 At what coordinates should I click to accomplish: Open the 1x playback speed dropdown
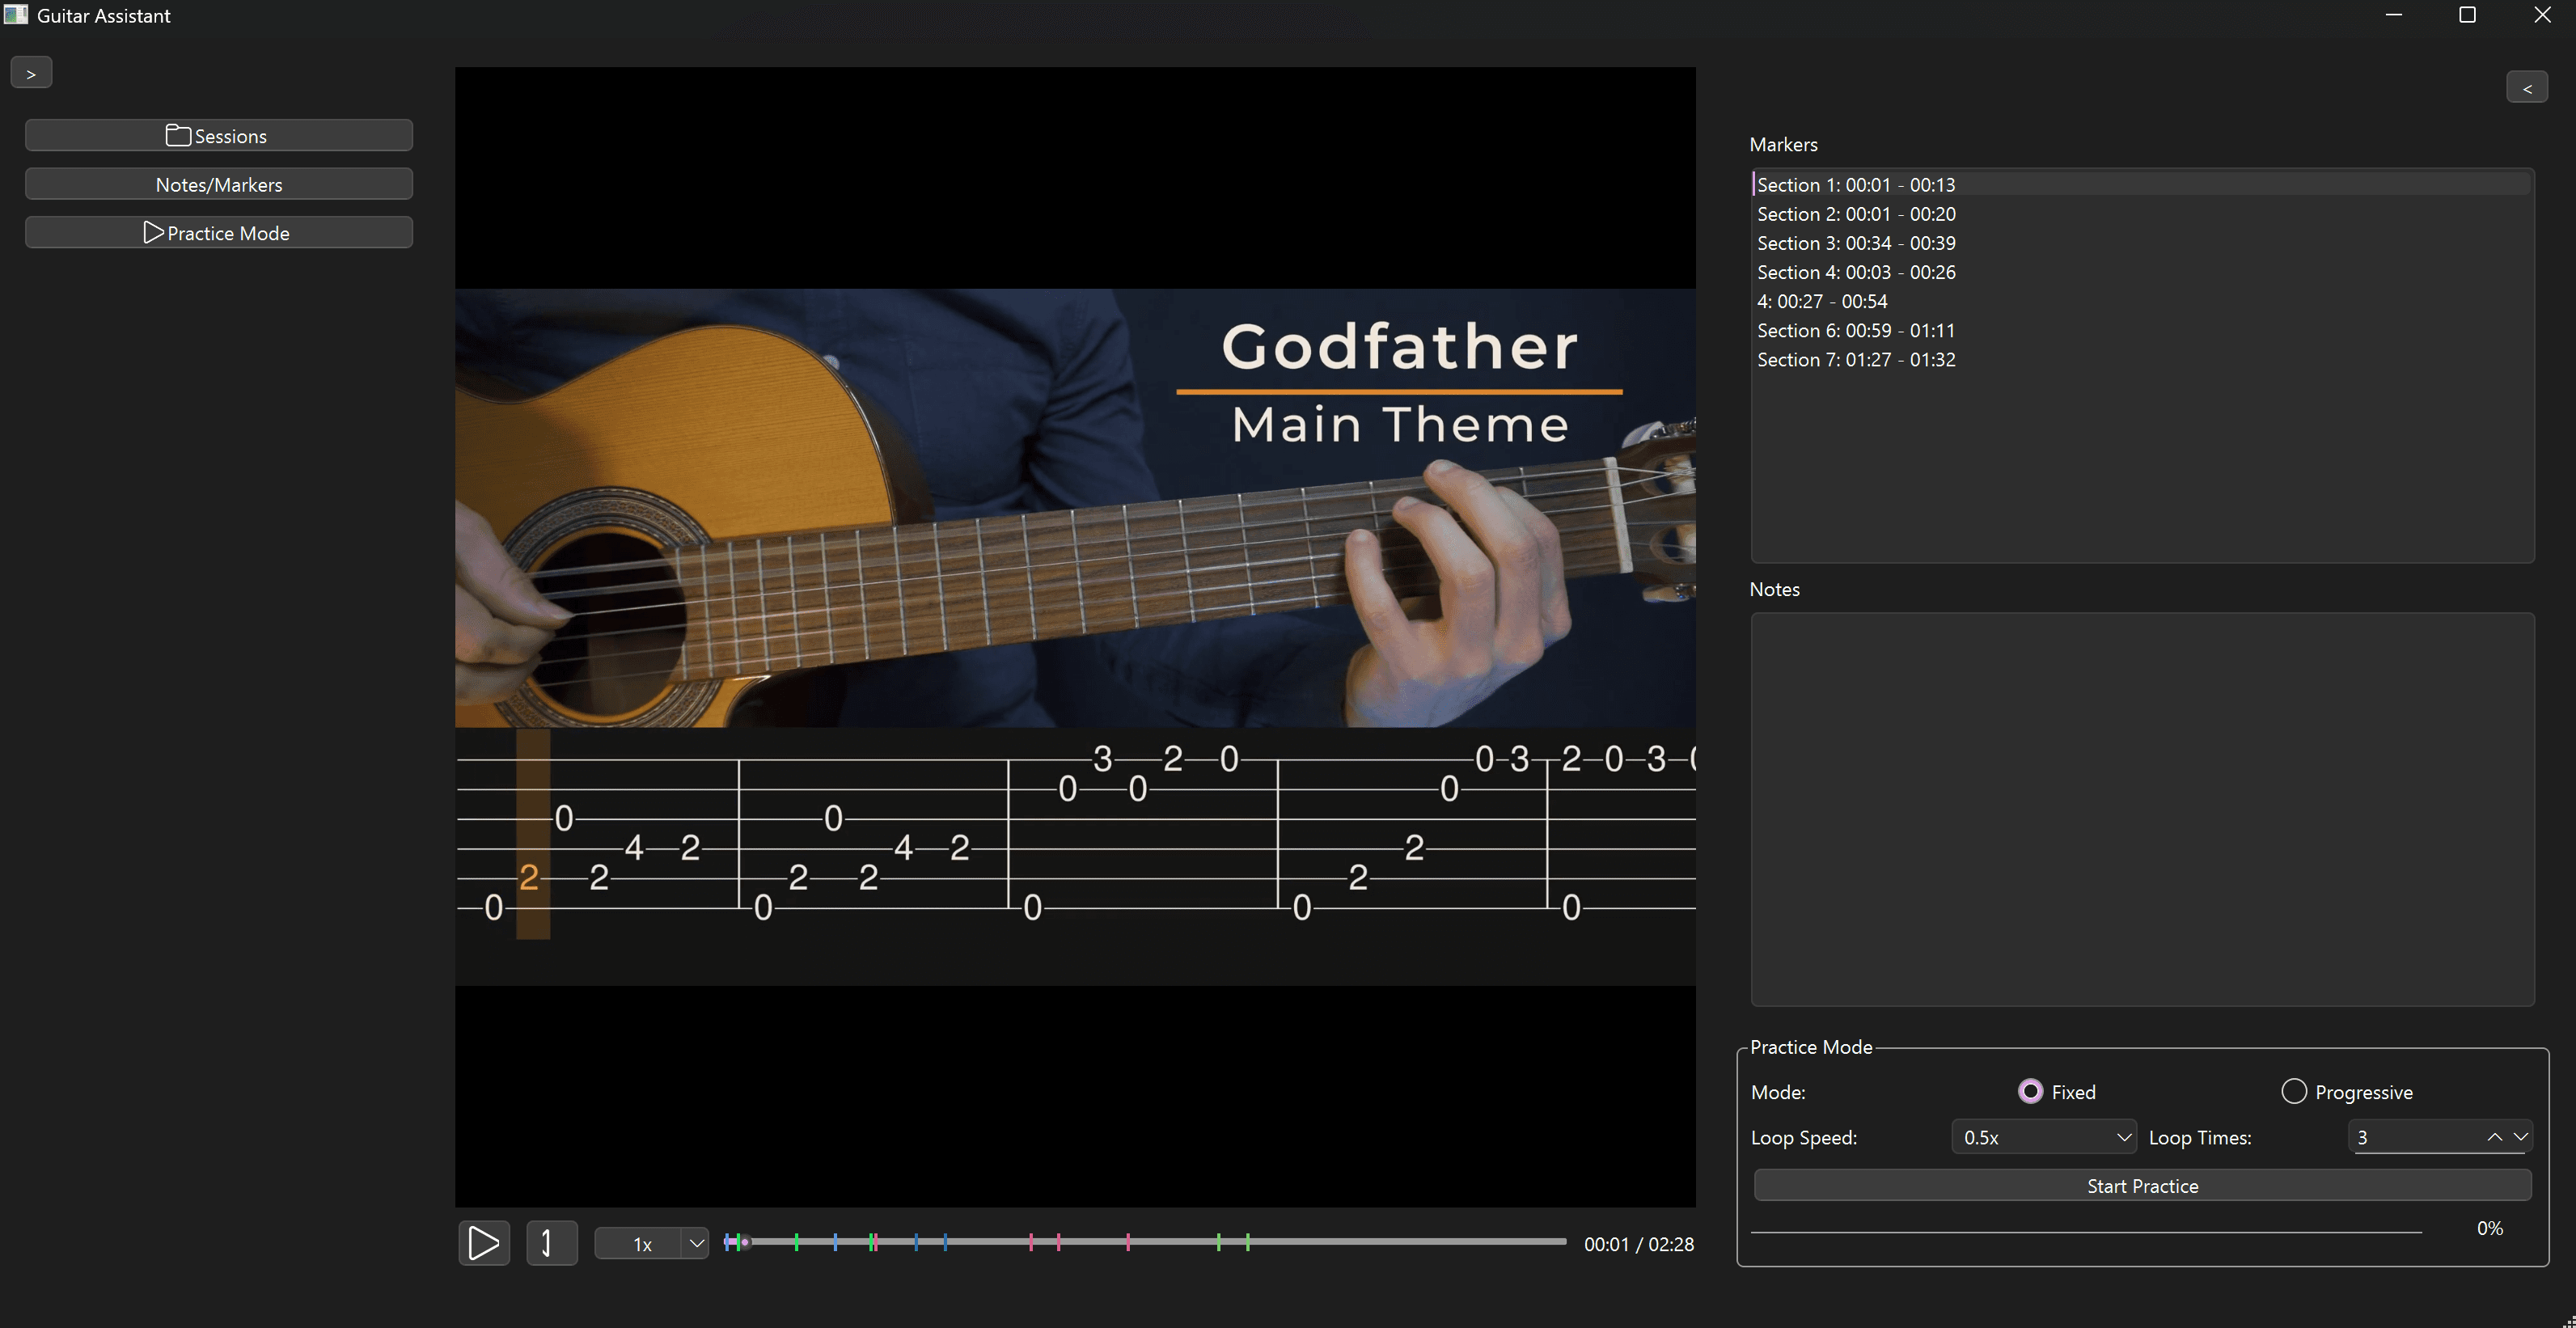[x=651, y=1243]
